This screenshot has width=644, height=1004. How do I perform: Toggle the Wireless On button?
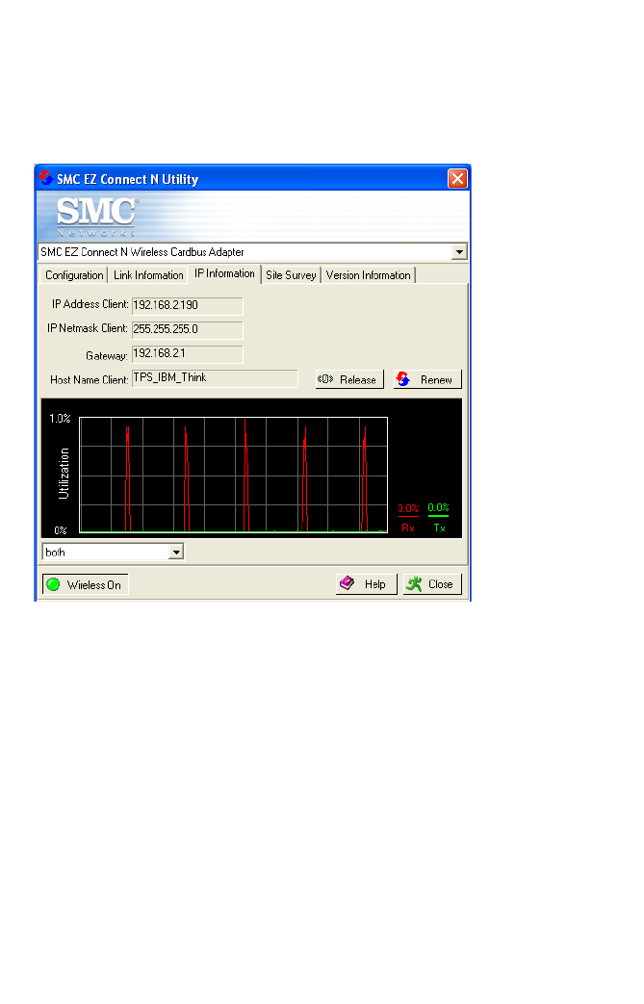point(85,584)
